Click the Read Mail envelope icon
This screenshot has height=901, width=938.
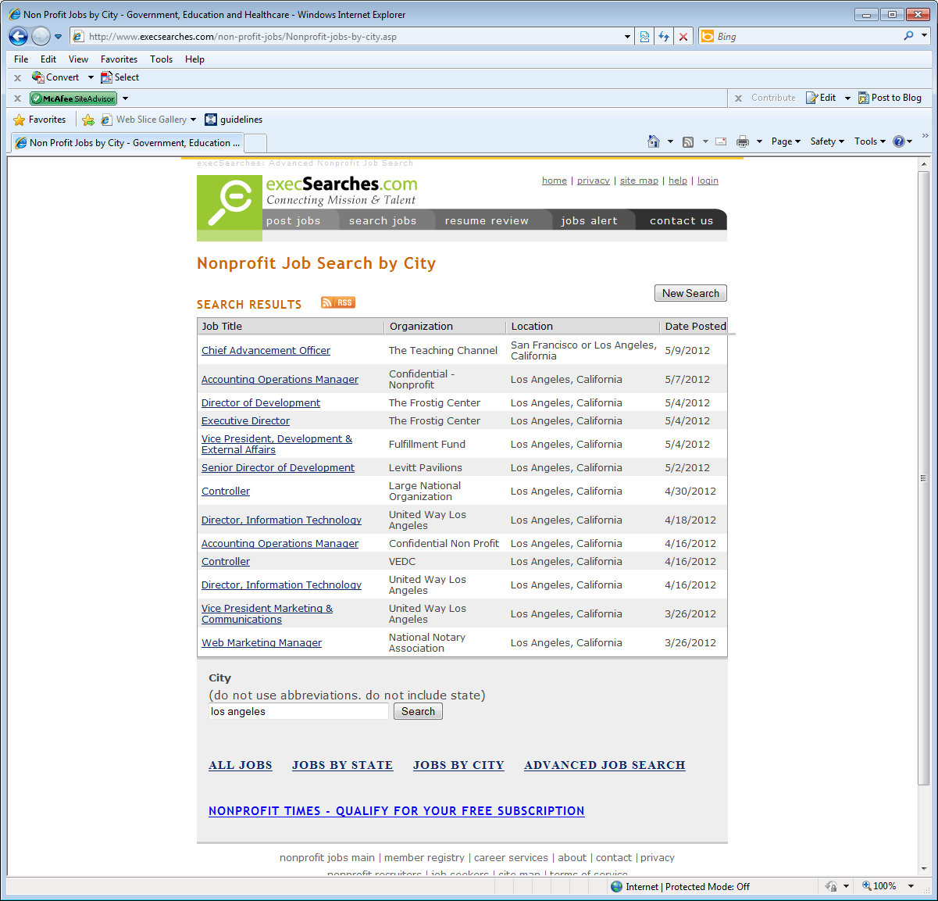click(x=721, y=141)
